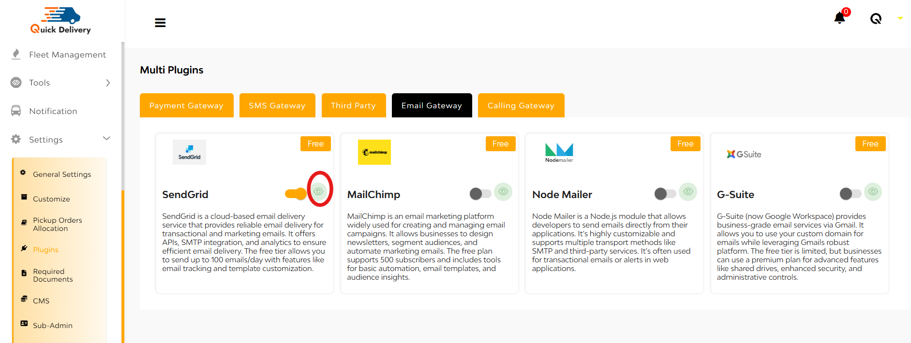This screenshot has width=911, height=343.
Task: Click the Settings gear icon
Action: [x=16, y=139]
